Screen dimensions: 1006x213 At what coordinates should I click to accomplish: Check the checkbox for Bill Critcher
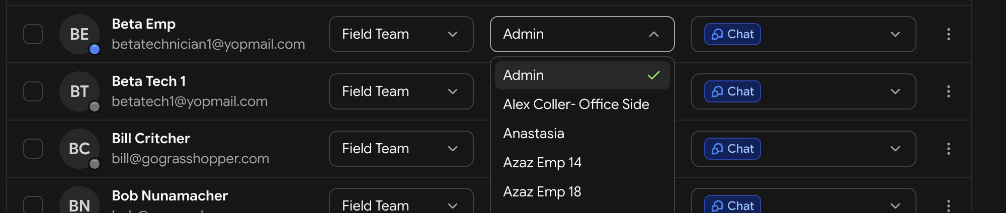(x=33, y=149)
